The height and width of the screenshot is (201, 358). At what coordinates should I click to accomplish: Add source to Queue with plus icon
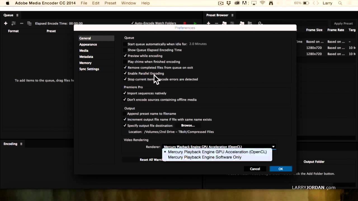coord(6,23)
